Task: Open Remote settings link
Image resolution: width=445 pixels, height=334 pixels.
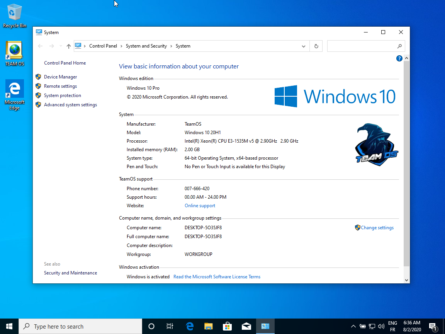Action: 60,86
